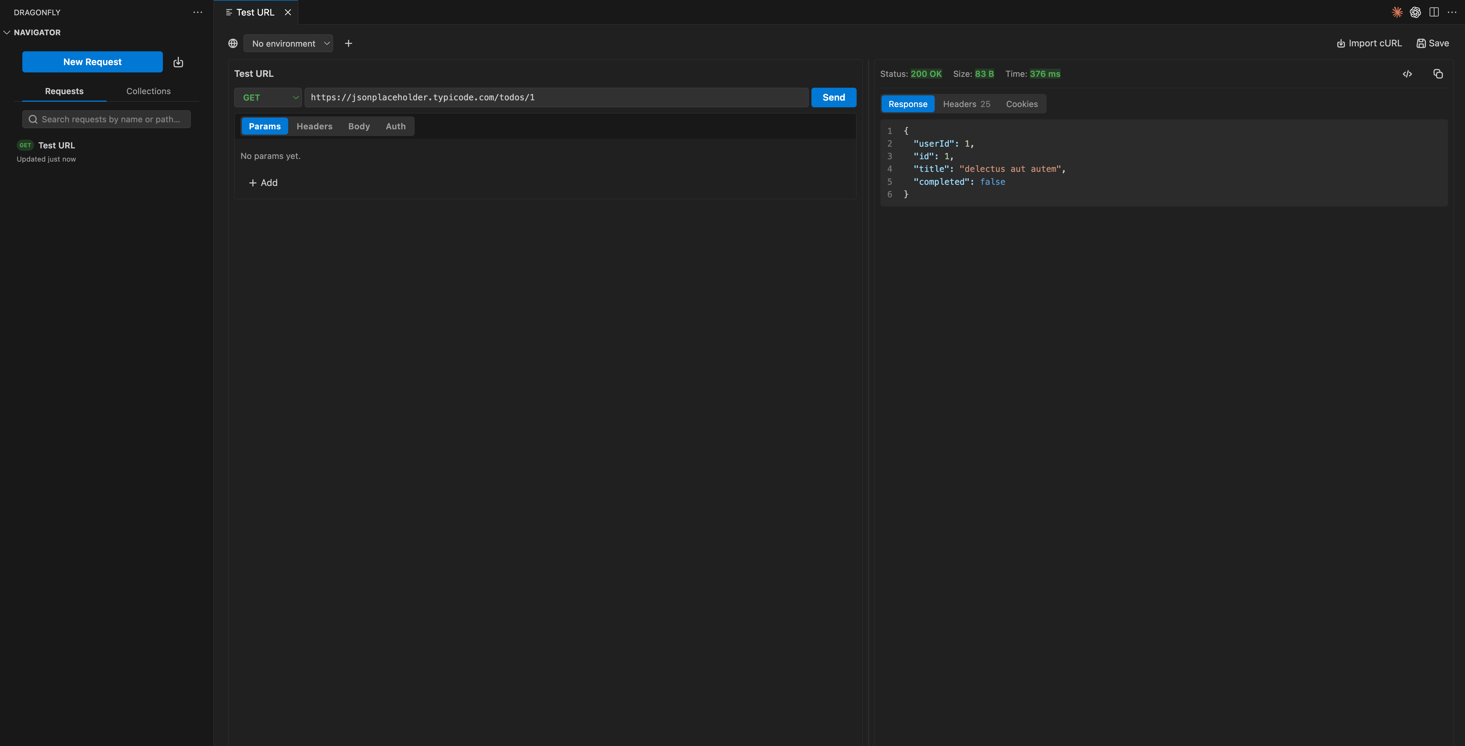Focus the search requests input
Image resolution: width=1465 pixels, height=746 pixels.
pyautogui.click(x=106, y=119)
